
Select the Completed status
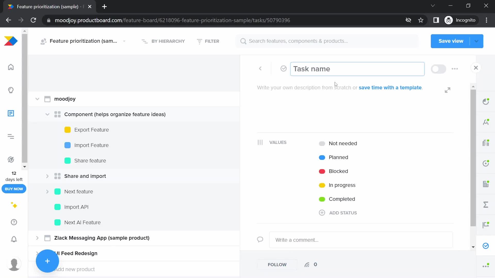point(337,199)
